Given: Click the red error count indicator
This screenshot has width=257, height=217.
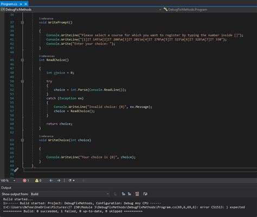Looking at the screenshot, I should pos(26,181).
